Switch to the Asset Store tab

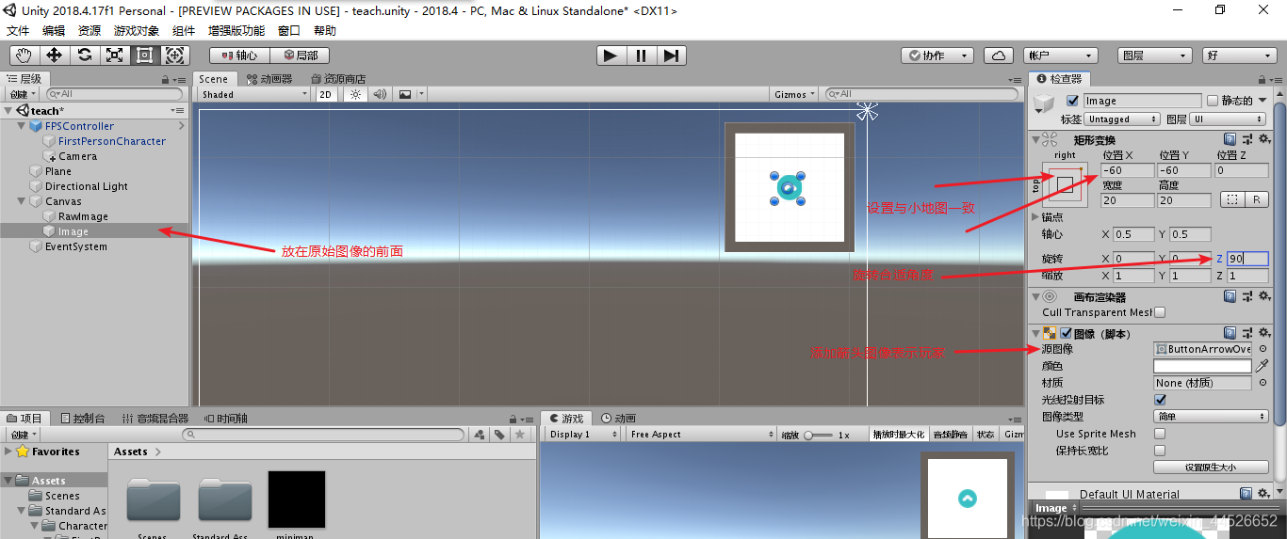pyautogui.click(x=337, y=79)
